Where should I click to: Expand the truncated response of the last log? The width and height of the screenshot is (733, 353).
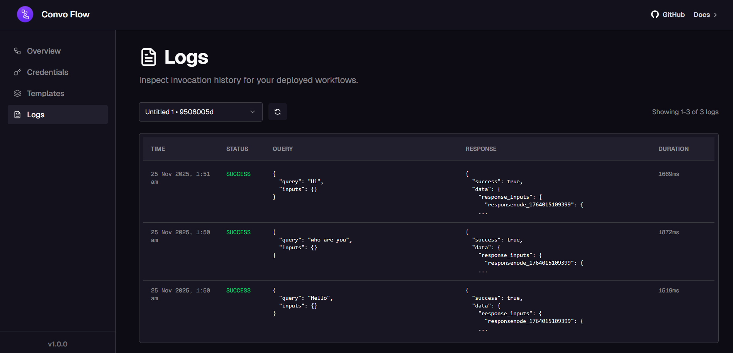coord(482,329)
